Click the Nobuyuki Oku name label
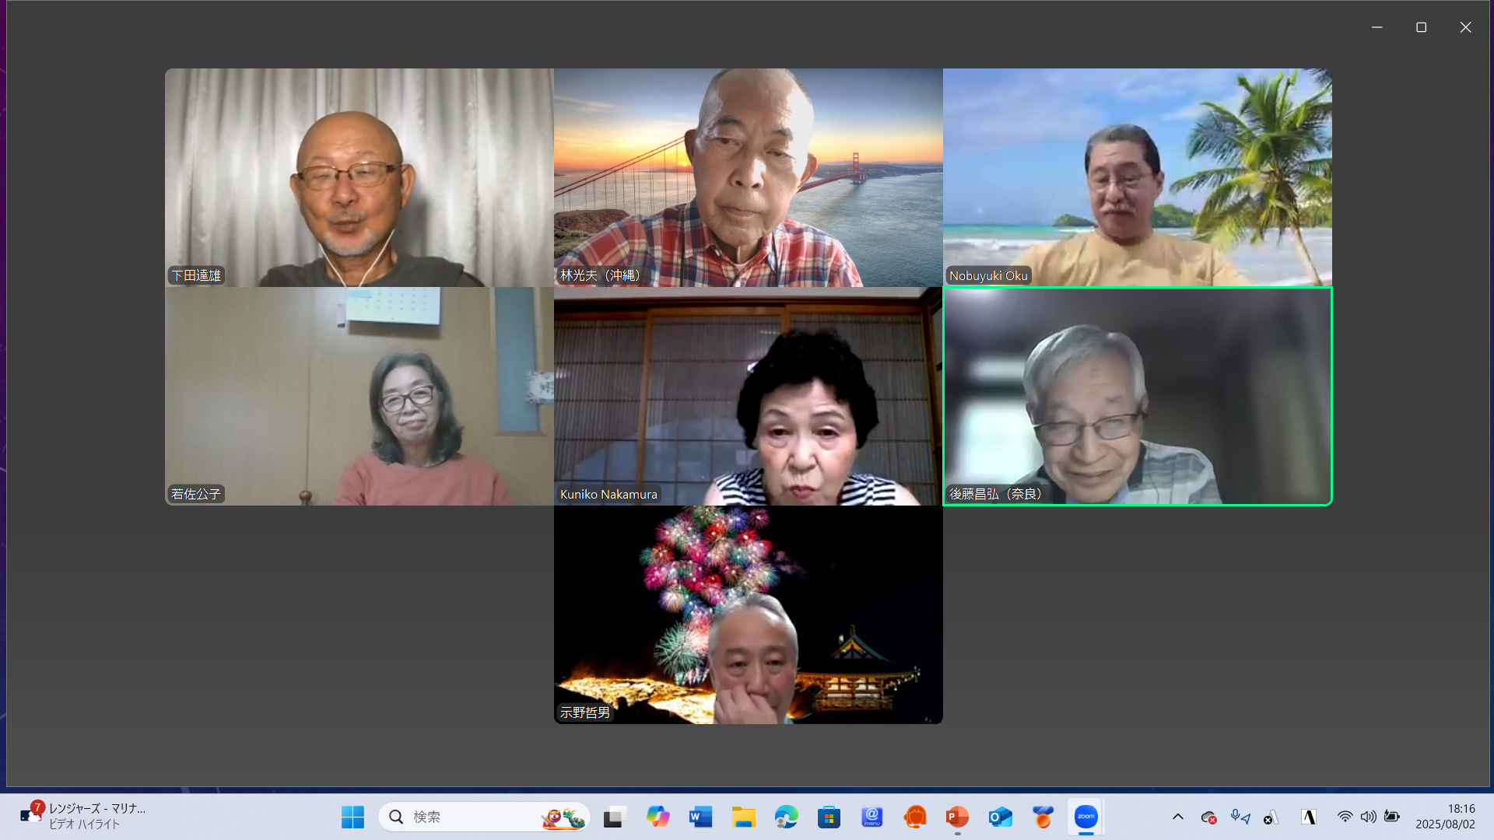Screen dimensions: 1494x840 988,275
